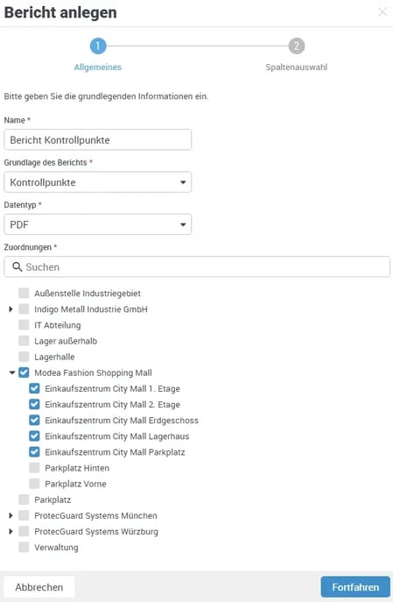393x602 pixels.
Task: Click the Fortfahren button
Action: click(355, 587)
